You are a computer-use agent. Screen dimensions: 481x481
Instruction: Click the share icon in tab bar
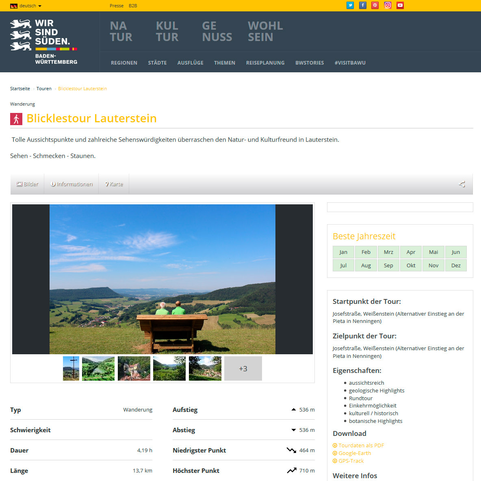click(x=462, y=184)
